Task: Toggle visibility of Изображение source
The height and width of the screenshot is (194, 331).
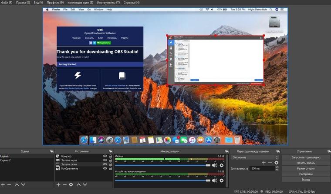Action: point(105,168)
